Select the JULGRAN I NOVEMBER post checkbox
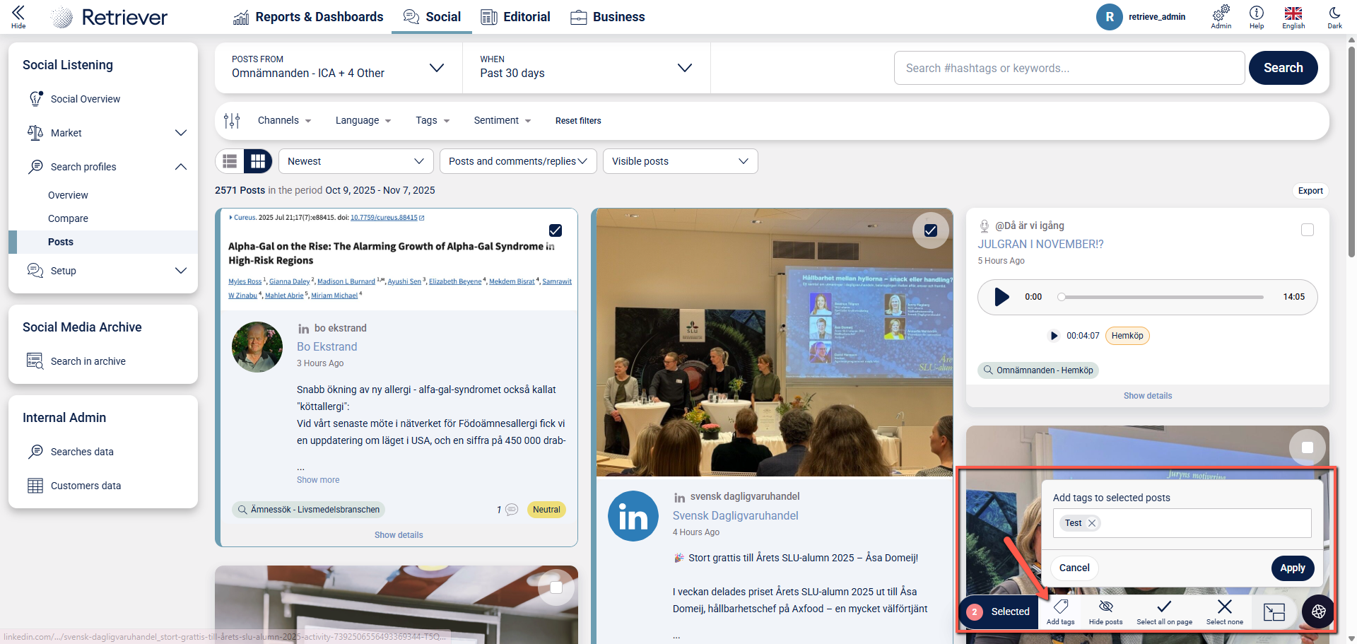Image resolution: width=1357 pixels, height=644 pixels. 1308,230
